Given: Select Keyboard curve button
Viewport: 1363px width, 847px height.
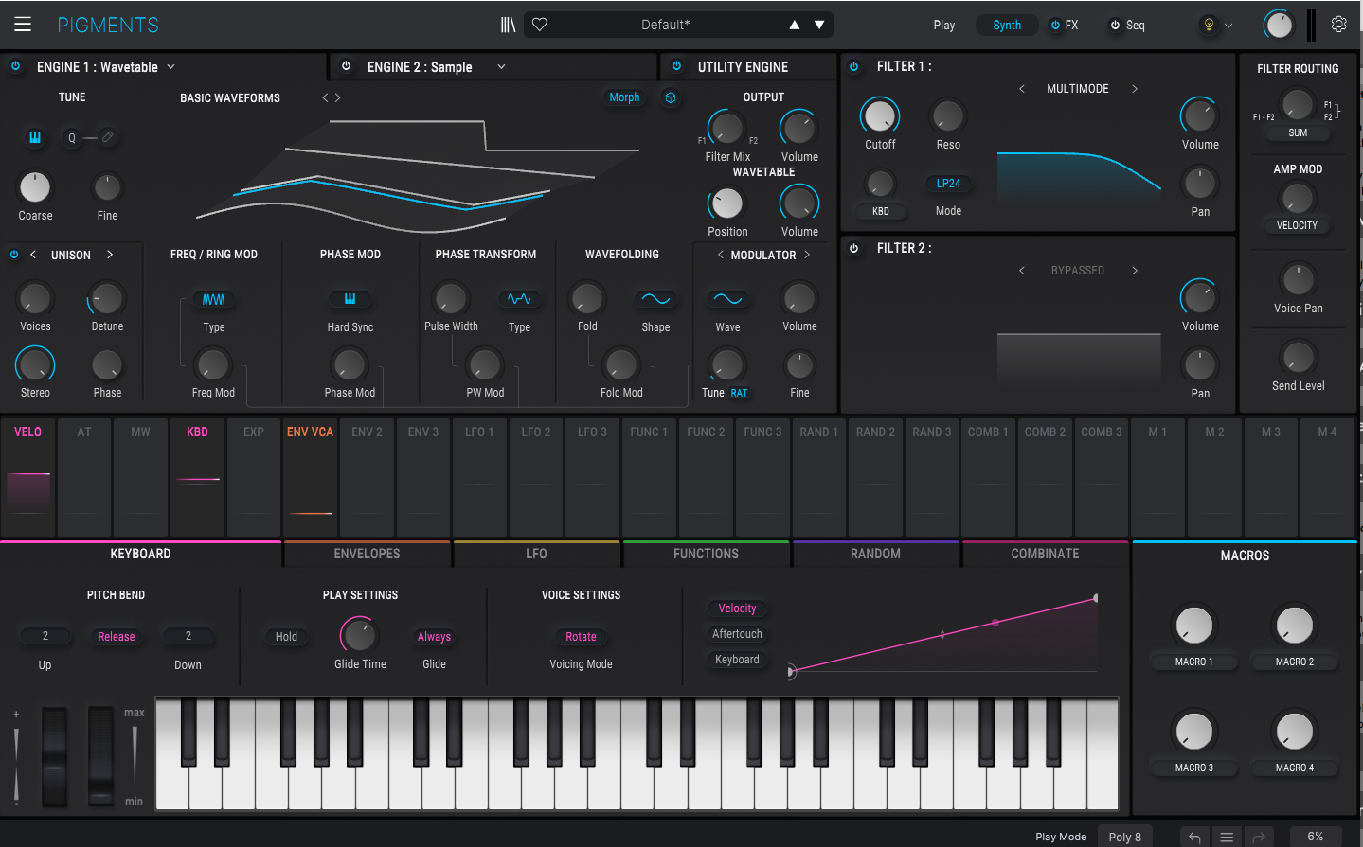Looking at the screenshot, I should (x=737, y=660).
